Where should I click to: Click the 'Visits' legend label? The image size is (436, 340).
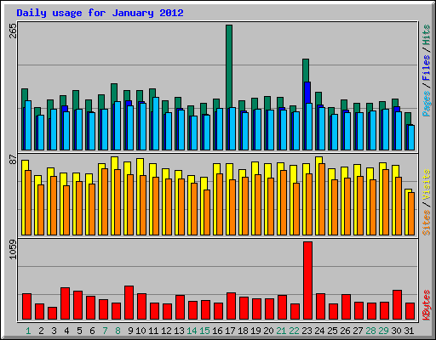click(426, 184)
